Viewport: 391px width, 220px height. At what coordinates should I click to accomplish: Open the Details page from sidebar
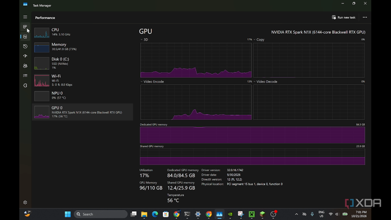pyautogui.click(x=25, y=75)
